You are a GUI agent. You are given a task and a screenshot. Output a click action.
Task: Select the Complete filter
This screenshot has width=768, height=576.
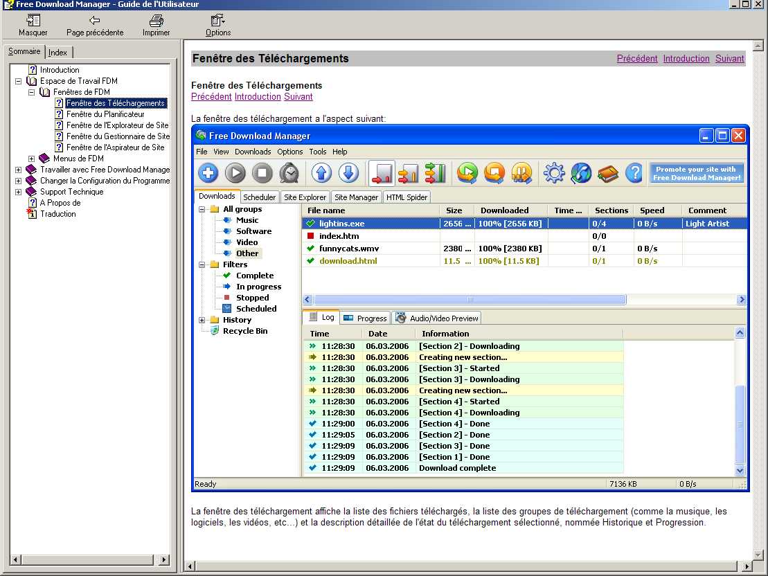coord(255,276)
